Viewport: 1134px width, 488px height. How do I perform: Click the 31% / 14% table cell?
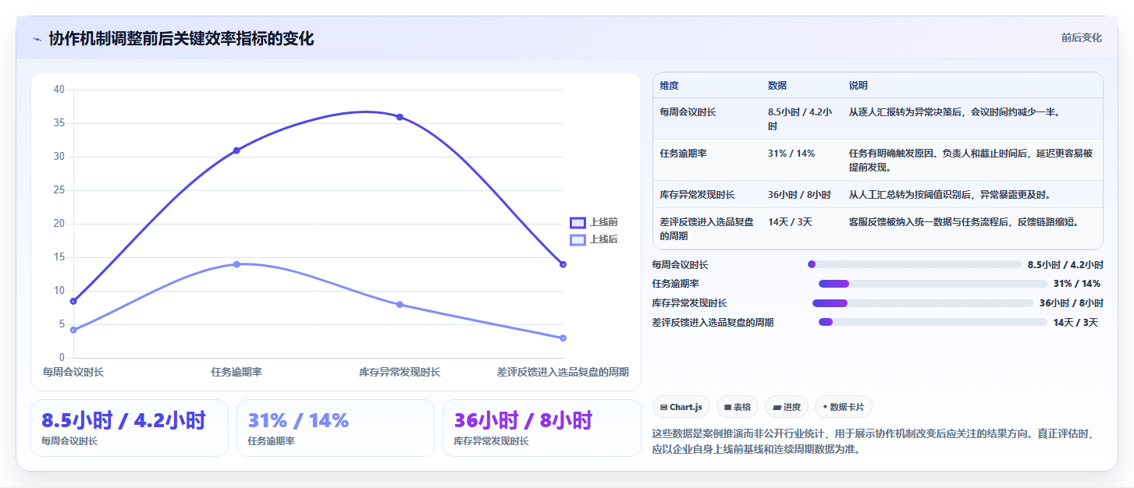click(791, 154)
